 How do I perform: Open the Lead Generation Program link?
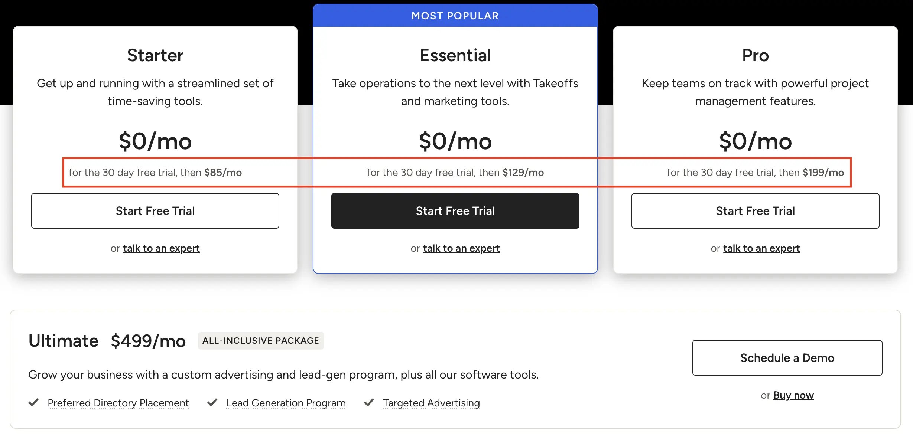tap(286, 403)
